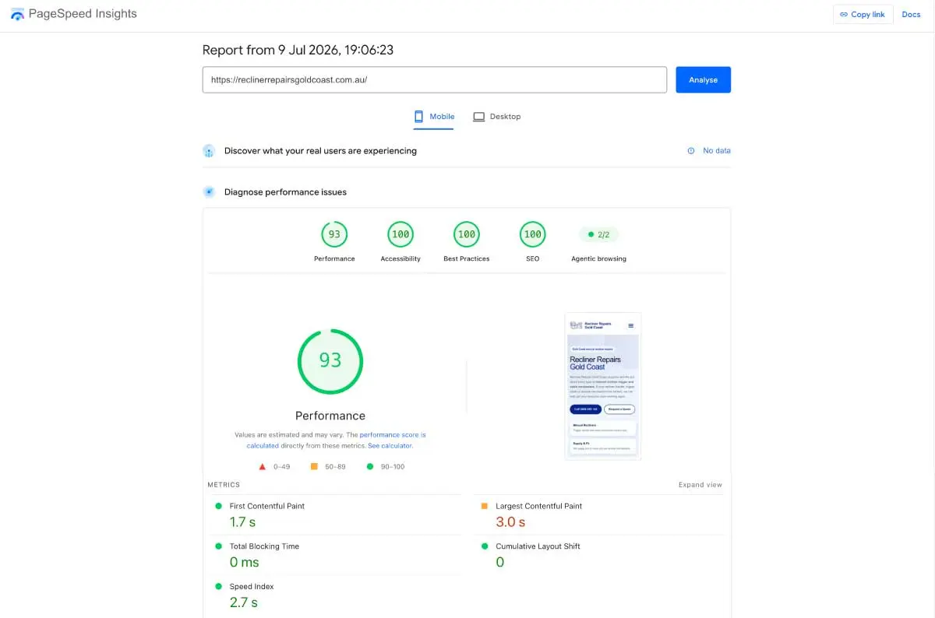Click the Analyse button

pyautogui.click(x=703, y=79)
